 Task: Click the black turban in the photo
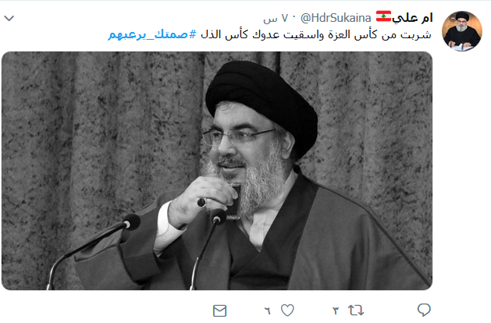[263, 100]
